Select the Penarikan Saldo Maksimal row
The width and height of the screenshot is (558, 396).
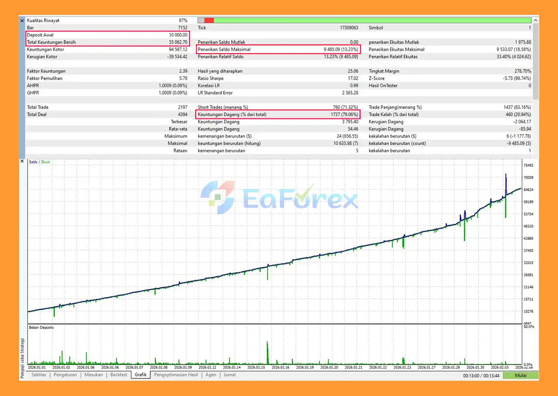click(x=278, y=50)
